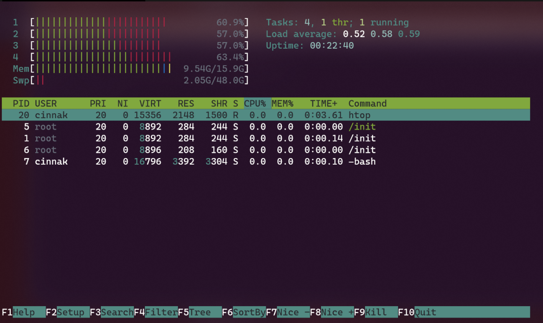Select the htop process row, PID 20

(x=266, y=115)
